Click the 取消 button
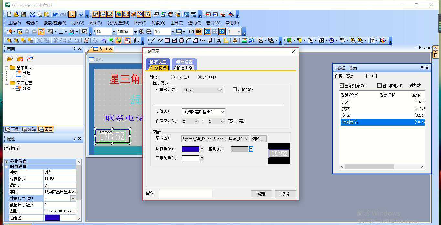Viewport: 441px width, 225px height. (285, 194)
